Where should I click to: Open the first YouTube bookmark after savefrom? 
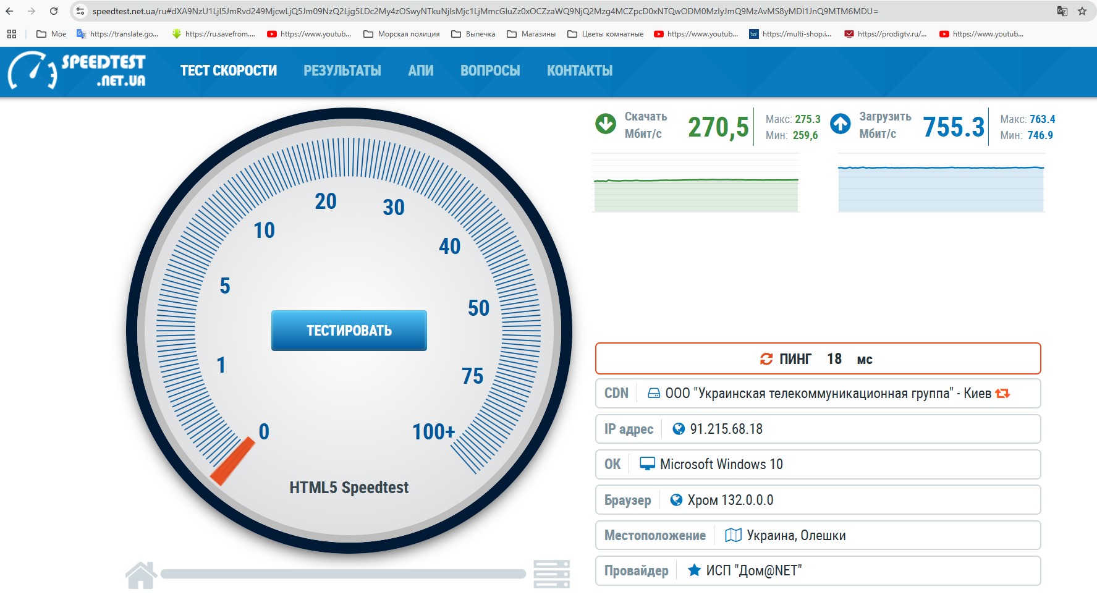point(309,34)
